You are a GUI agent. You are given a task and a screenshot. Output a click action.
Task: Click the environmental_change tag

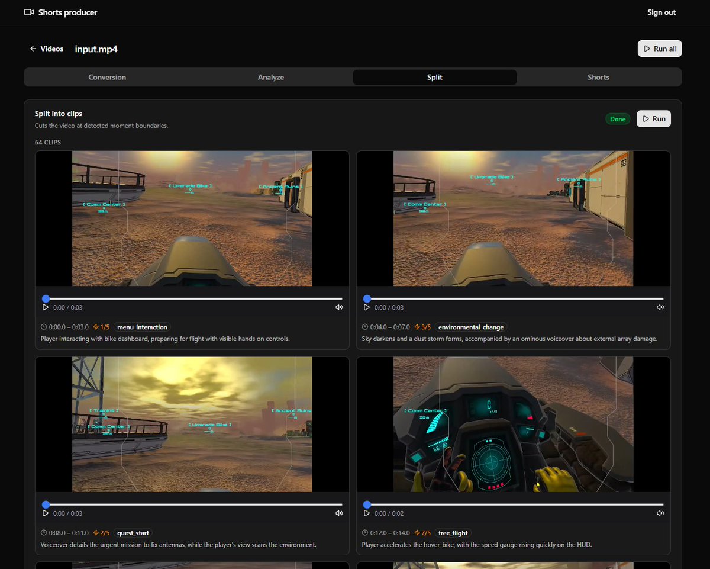(x=471, y=327)
